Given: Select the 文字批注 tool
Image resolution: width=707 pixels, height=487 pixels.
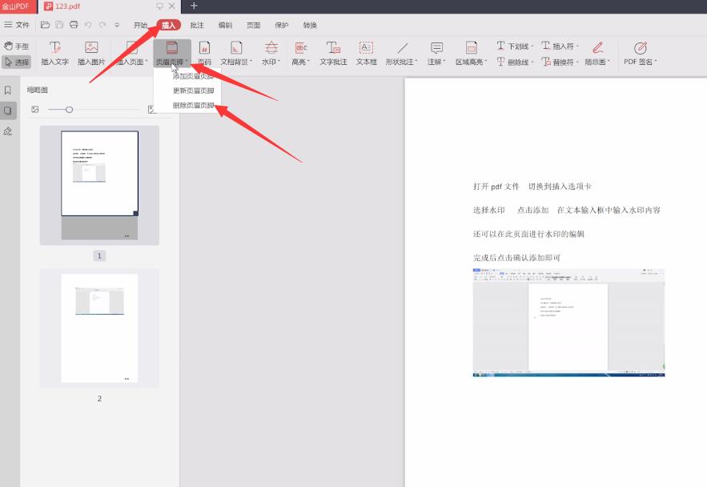Looking at the screenshot, I should (x=333, y=54).
